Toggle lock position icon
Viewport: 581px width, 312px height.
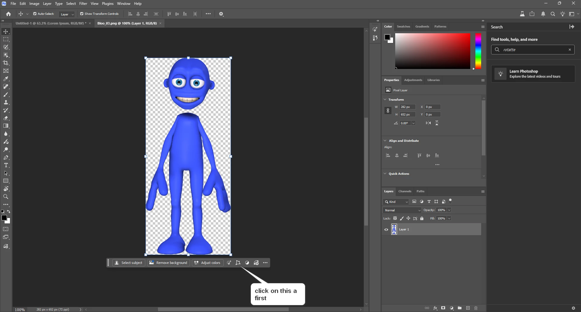click(x=409, y=218)
